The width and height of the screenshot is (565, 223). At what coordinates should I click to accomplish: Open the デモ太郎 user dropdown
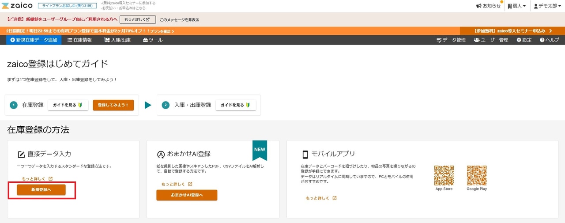point(548,6)
